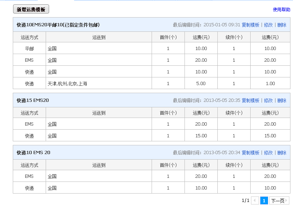Screen dimensions: 293x214
Task: Select the 2015-01-05 09:31 edit timestamp
Action: 222,25
